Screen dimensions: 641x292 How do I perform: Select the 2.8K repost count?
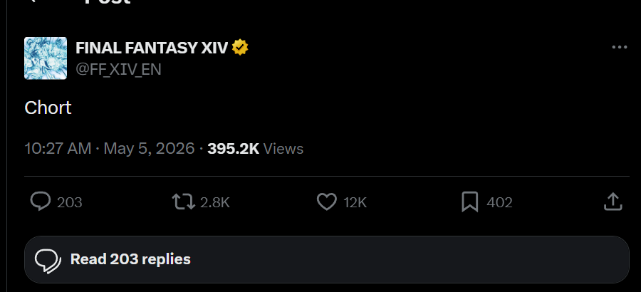click(215, 202)
